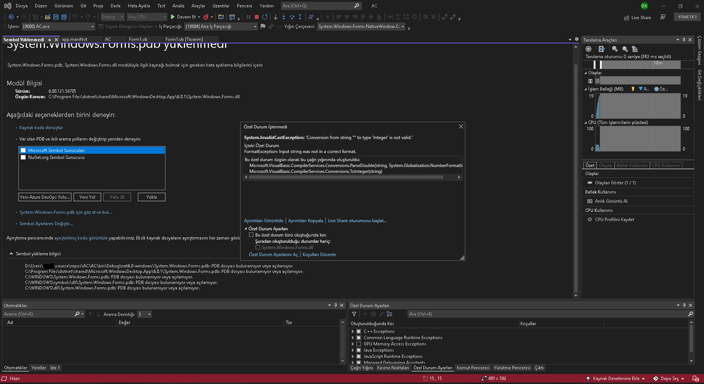Screen dimensions: 704x384
Task: Restart the debugging session
Action: [265, 17]
